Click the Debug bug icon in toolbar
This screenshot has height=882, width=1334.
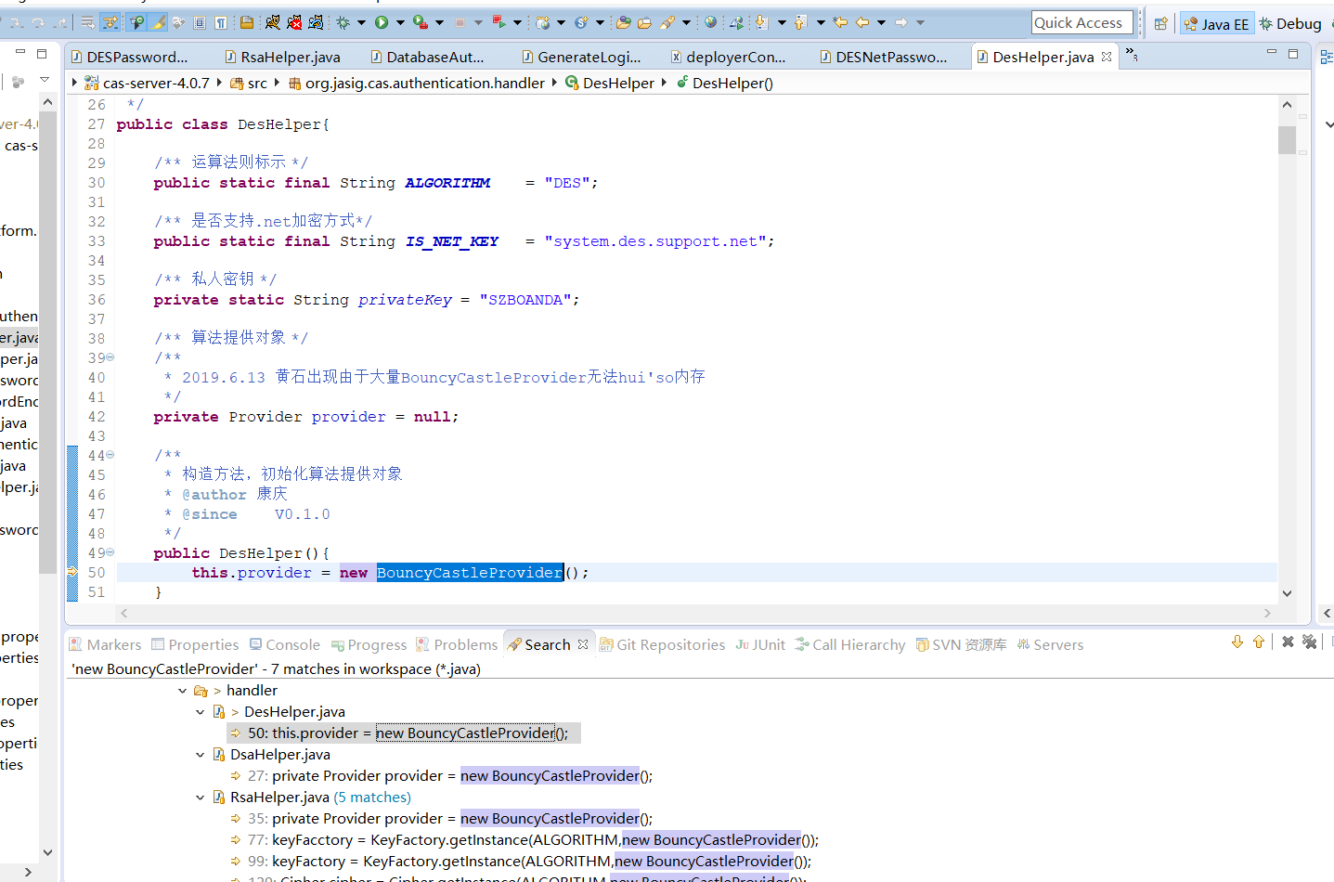tap(343, 22)
